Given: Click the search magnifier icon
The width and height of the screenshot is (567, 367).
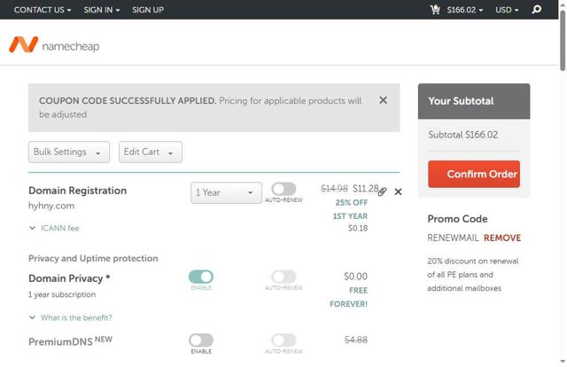Looking at the screenshot, I should pos(536,10).
